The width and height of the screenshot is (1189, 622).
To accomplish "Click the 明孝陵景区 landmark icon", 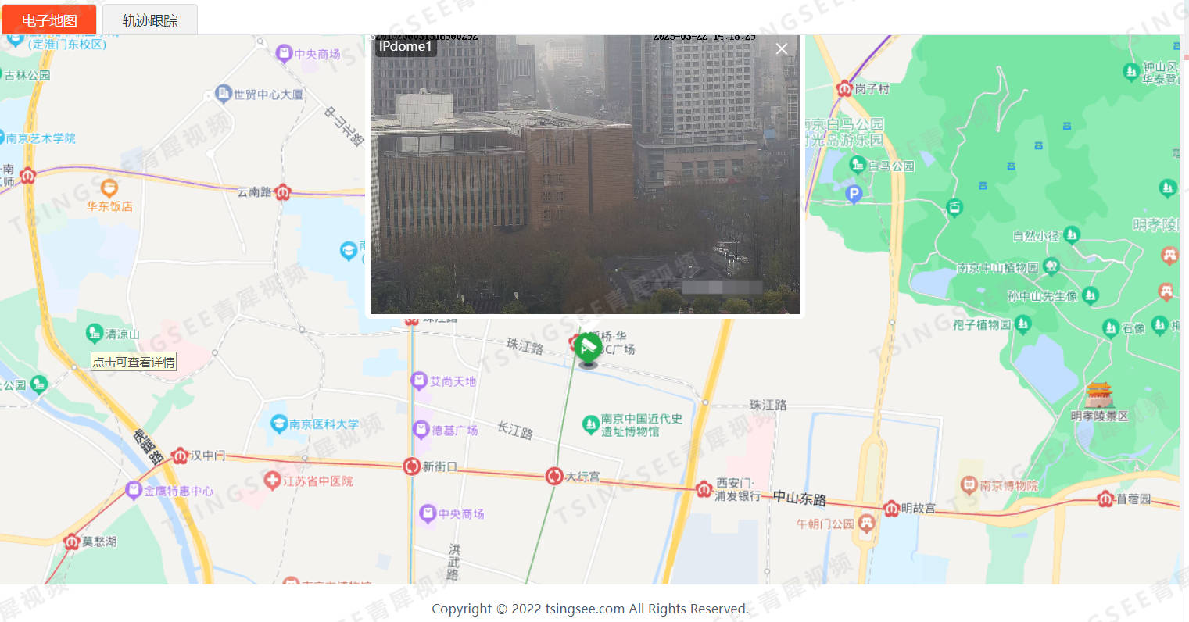I will [x=1099, y=395].
